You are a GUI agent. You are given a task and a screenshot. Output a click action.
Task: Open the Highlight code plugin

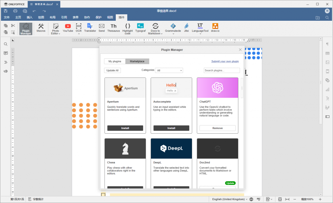[127, 28]
